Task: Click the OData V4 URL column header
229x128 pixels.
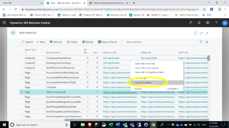Action: tap(110, 52)
